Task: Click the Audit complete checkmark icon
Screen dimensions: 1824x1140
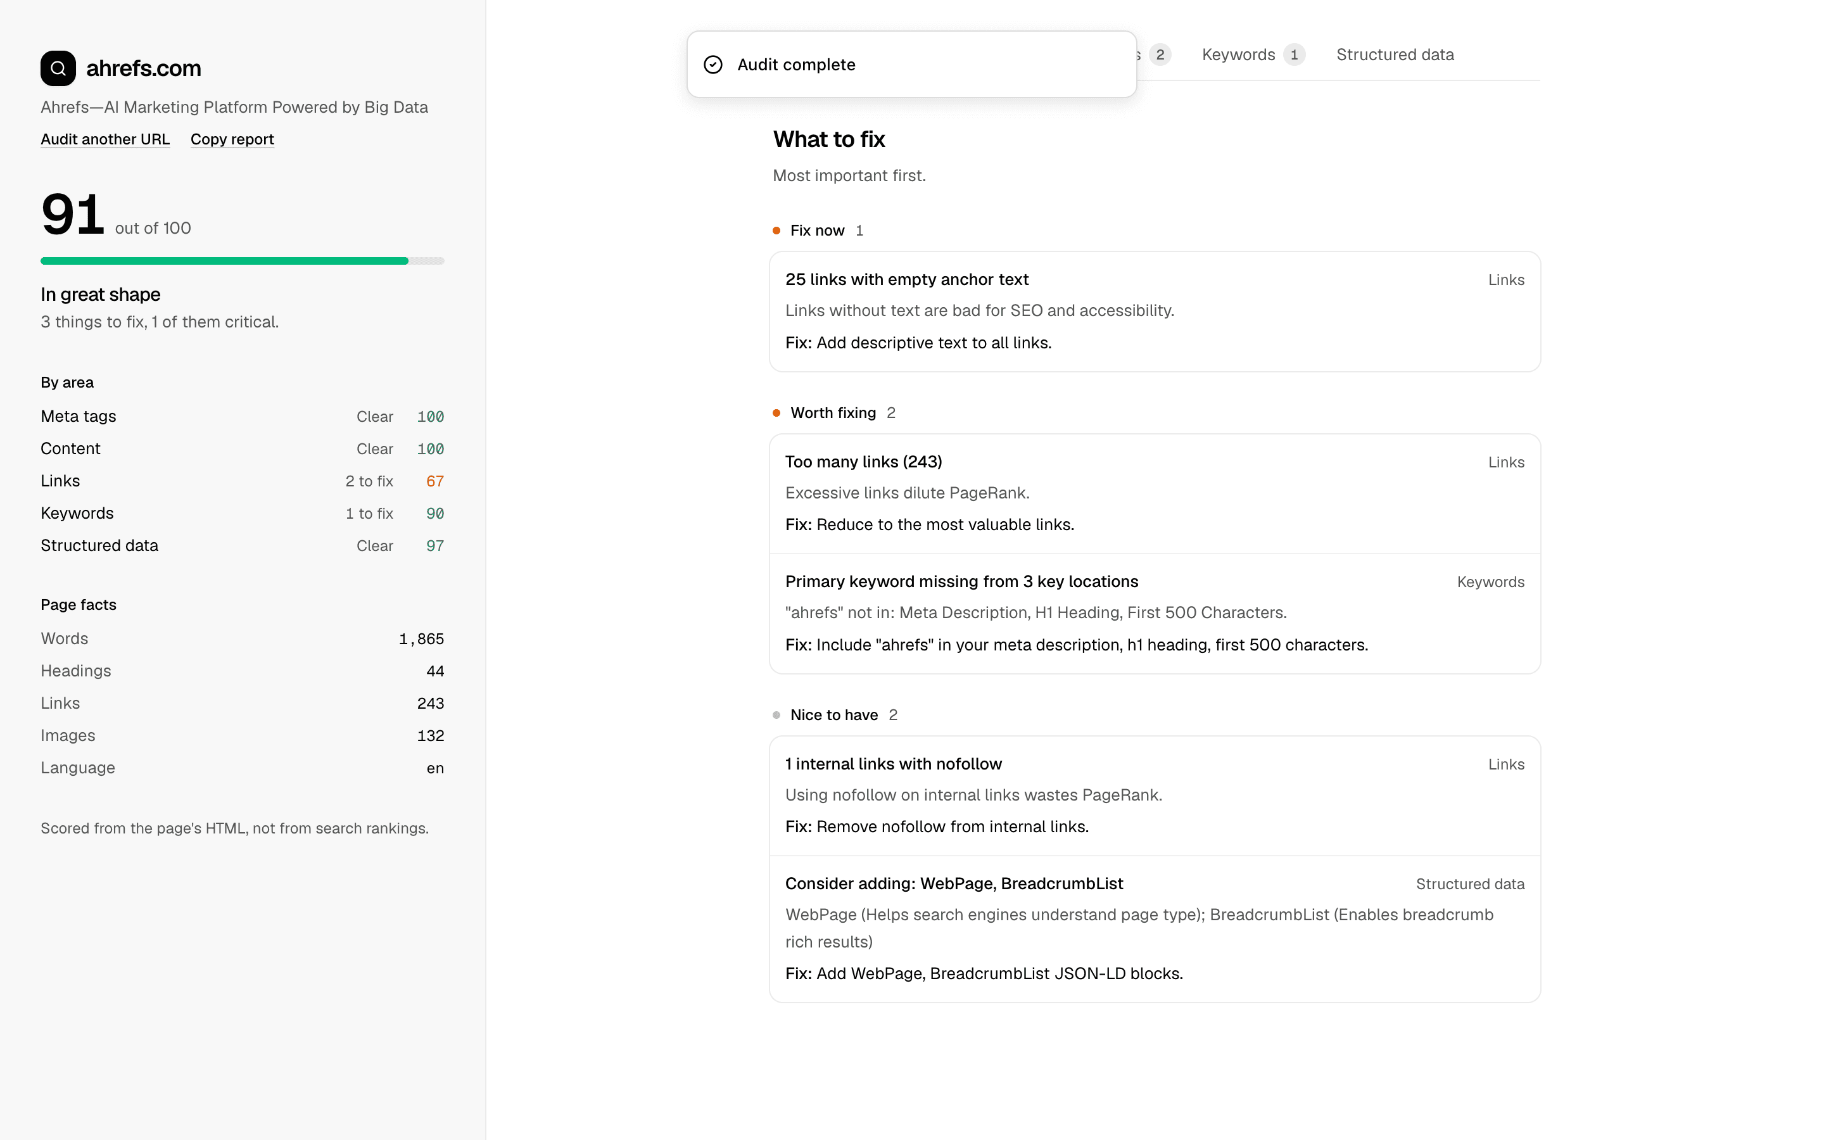Action: [x=713, y=65]
